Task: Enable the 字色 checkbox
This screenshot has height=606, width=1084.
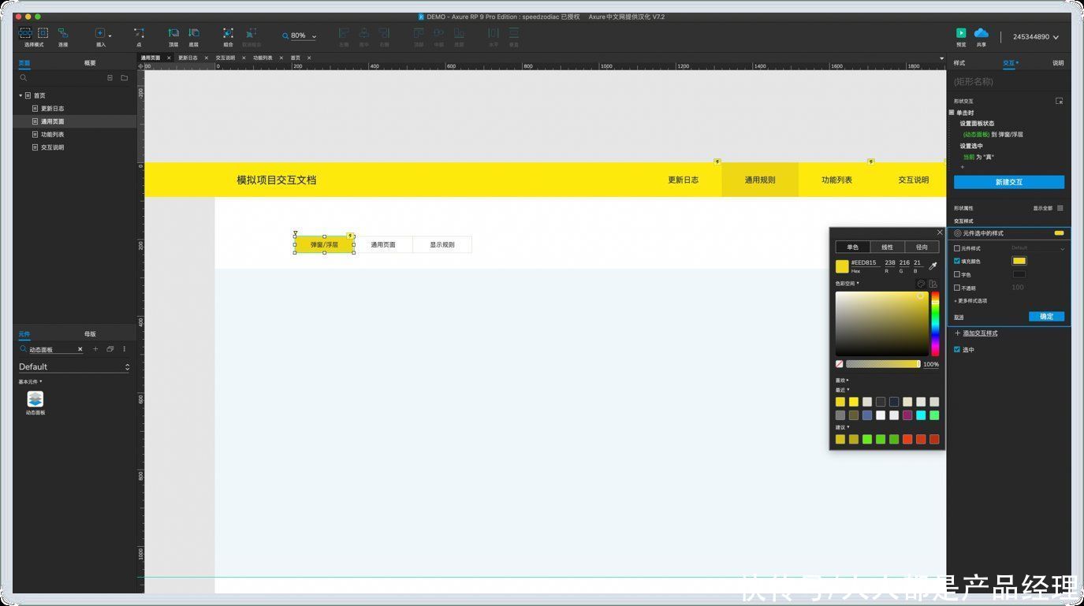Action: tap(957, 274)
